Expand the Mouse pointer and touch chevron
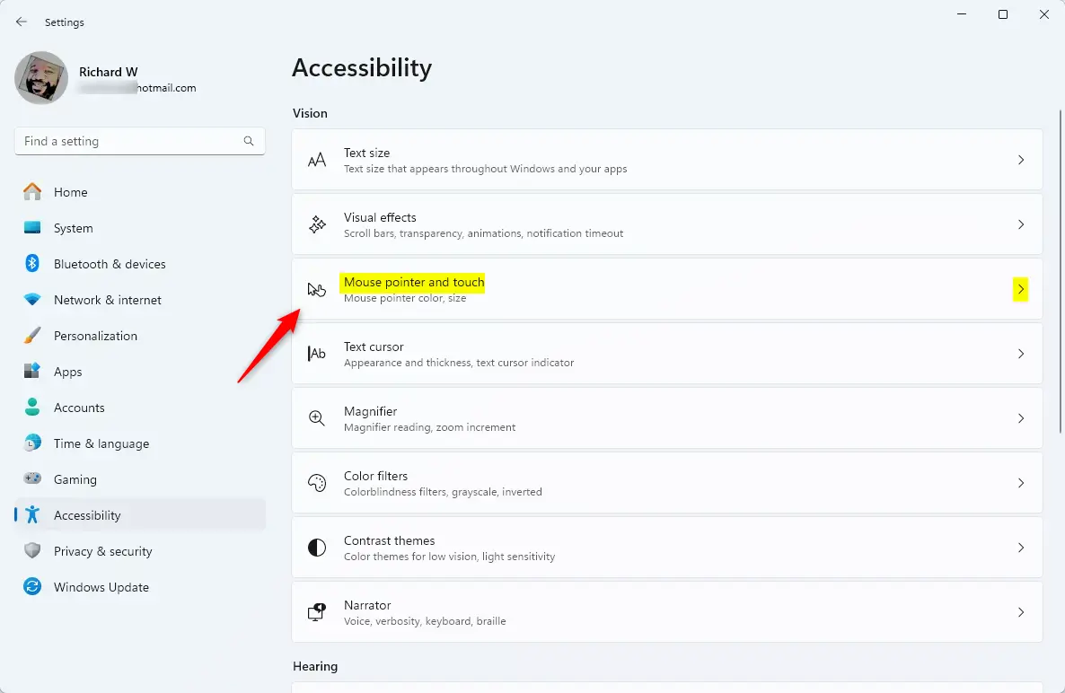Image resolution: width=1065 pixels, height=693 pixels. 1020,289
